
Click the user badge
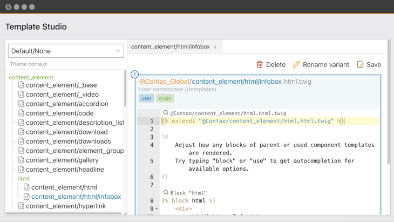coord(147,98)
